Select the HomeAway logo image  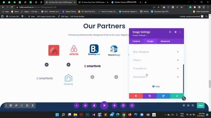coord(114,51)
